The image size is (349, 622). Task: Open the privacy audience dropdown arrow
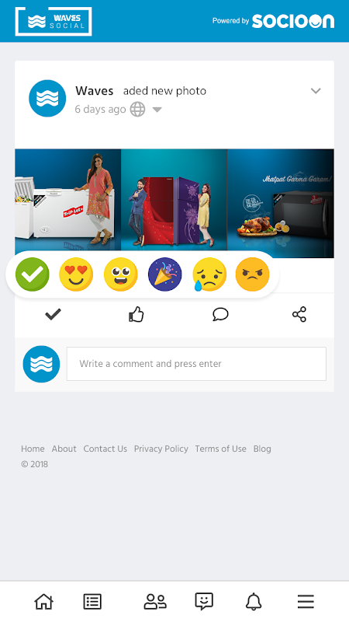coord(157,110)
